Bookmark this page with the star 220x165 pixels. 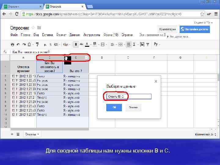click(202, 14)
